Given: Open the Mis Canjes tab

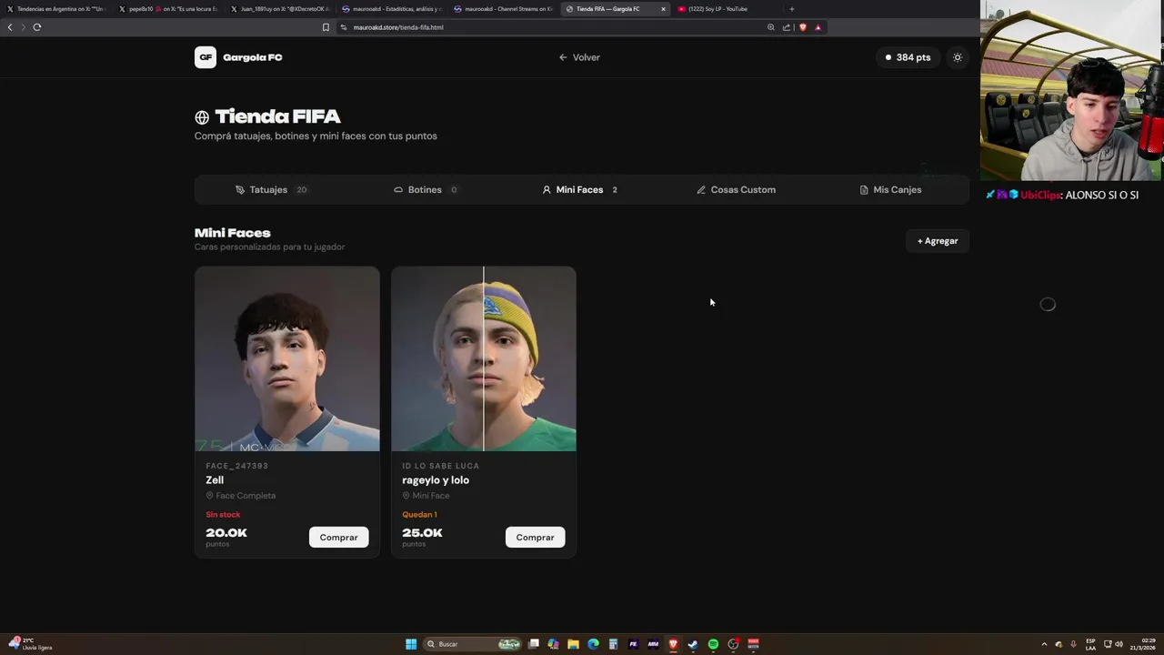Looking at the screenshot, I should pos(890,190).
